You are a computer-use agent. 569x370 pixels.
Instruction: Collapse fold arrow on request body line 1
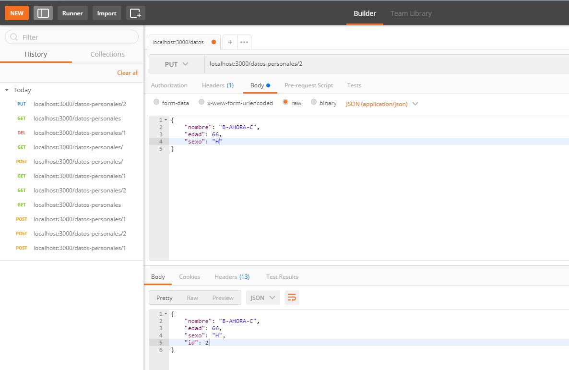[x=166, y=120]
